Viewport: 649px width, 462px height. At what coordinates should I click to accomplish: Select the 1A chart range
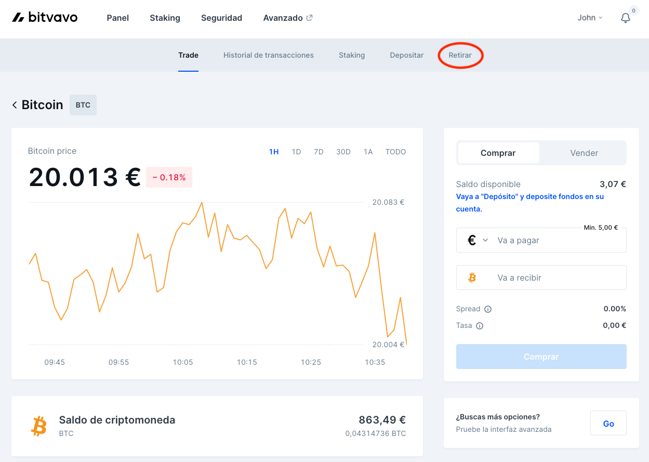[368, 152]
